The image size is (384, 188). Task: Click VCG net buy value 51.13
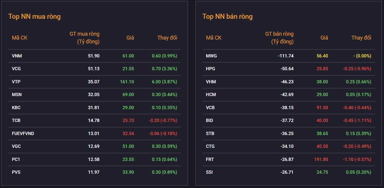tap(94, 69)
